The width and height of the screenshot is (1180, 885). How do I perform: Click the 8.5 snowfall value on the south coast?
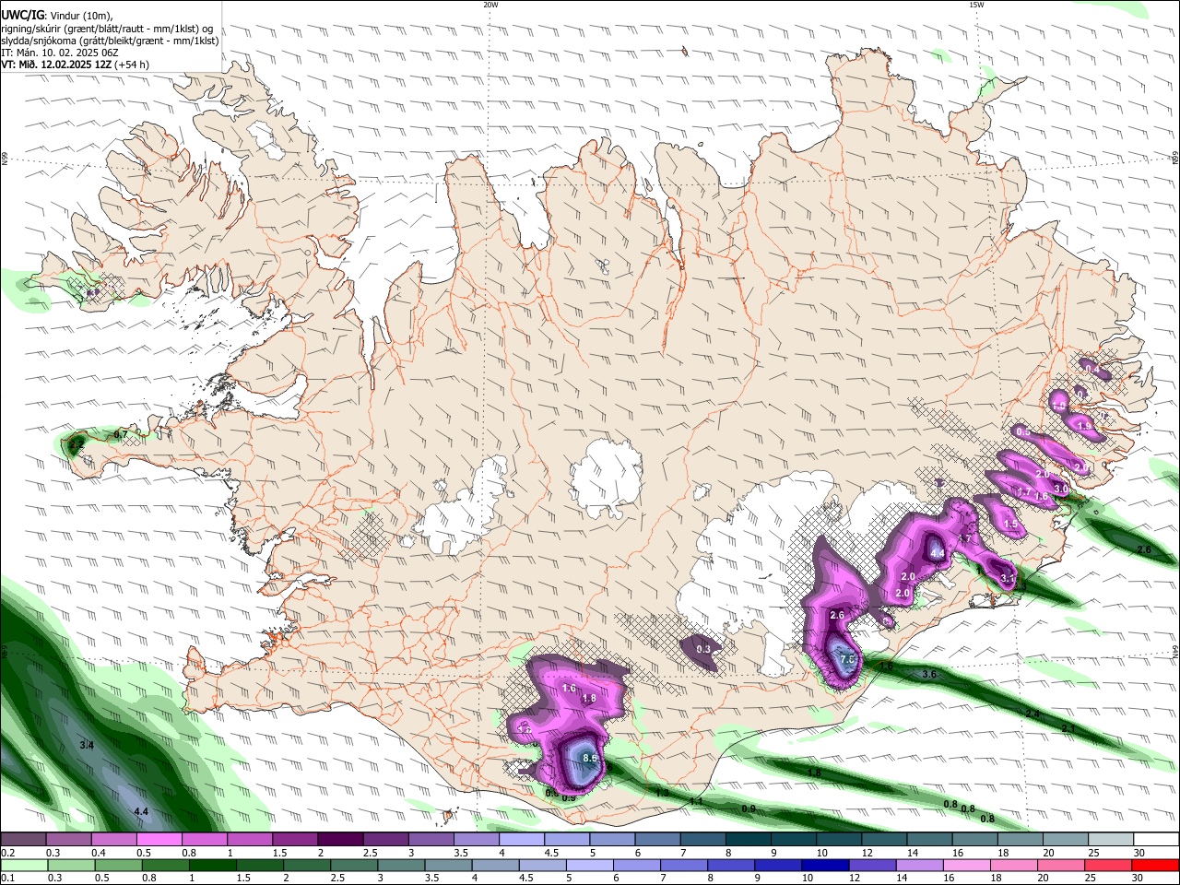point(591,758)
